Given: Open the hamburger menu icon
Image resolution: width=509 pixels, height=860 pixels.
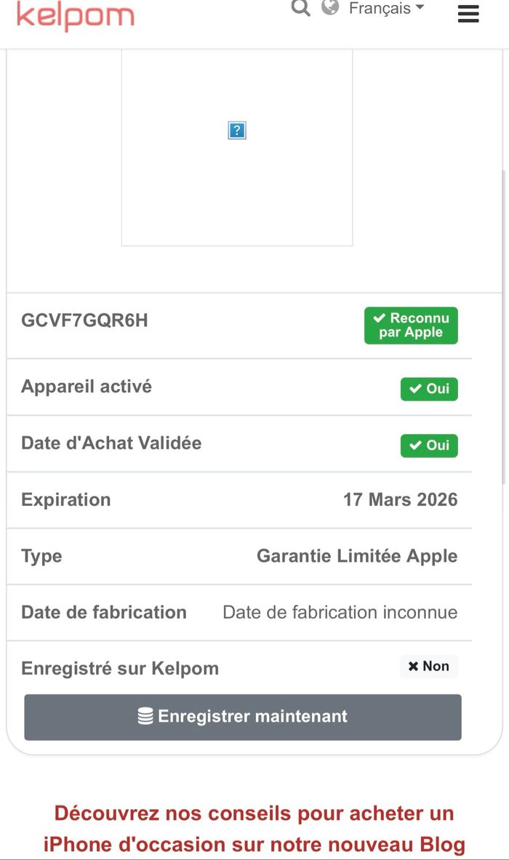Looking at the screenshot, I should click(x=468, y=13).
